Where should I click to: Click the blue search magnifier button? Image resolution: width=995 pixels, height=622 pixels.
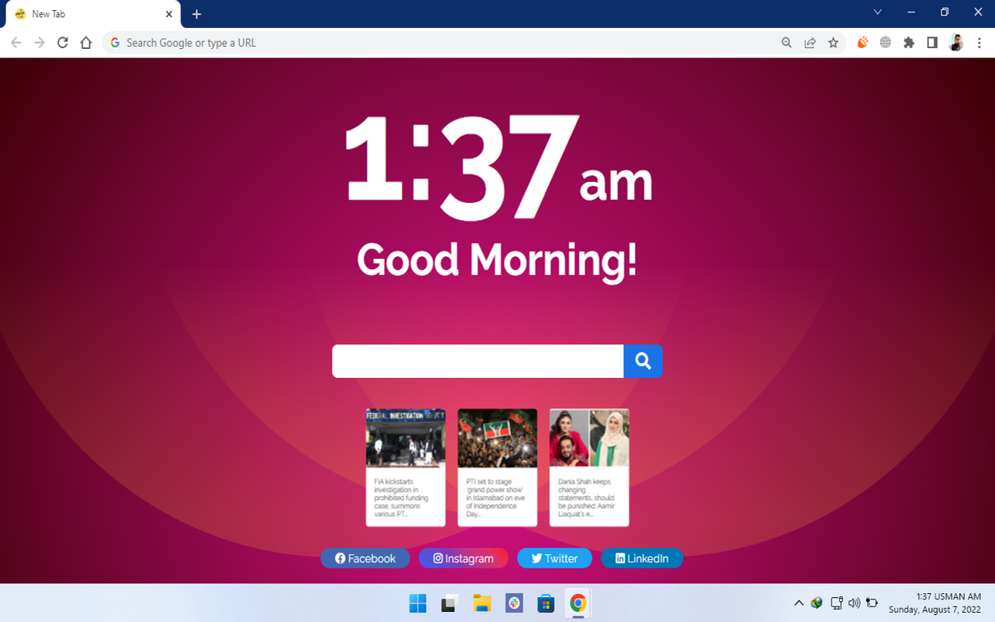(643, 361)
